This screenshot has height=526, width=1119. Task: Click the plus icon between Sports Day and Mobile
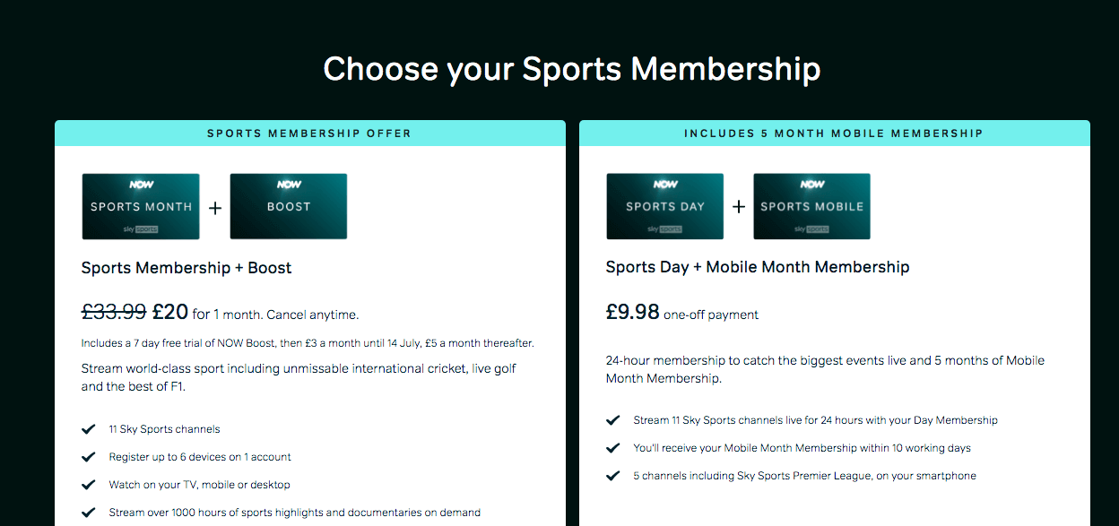point(738,206)
